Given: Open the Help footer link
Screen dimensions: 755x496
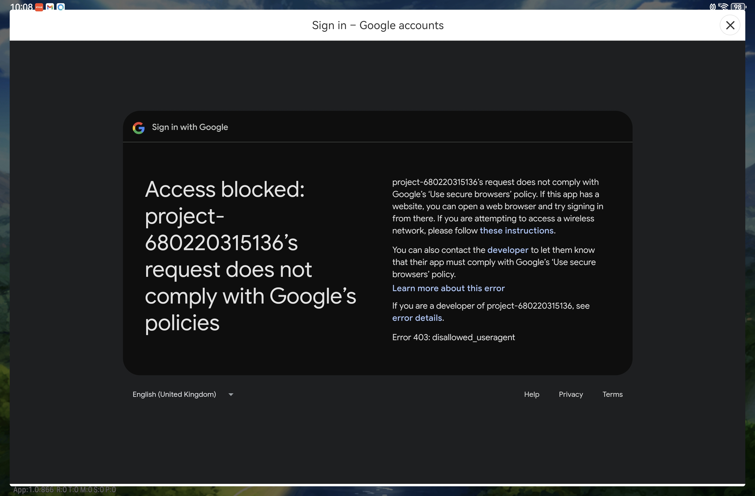Looking at the screenshot, I should (531, 394).
